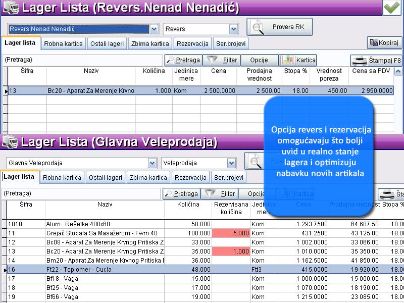Open Rezervacija tab in top panel
This screenshot has width=404, height=303.
[192, 44]
